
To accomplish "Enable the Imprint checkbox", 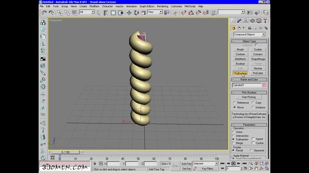I will coord(253,139).
